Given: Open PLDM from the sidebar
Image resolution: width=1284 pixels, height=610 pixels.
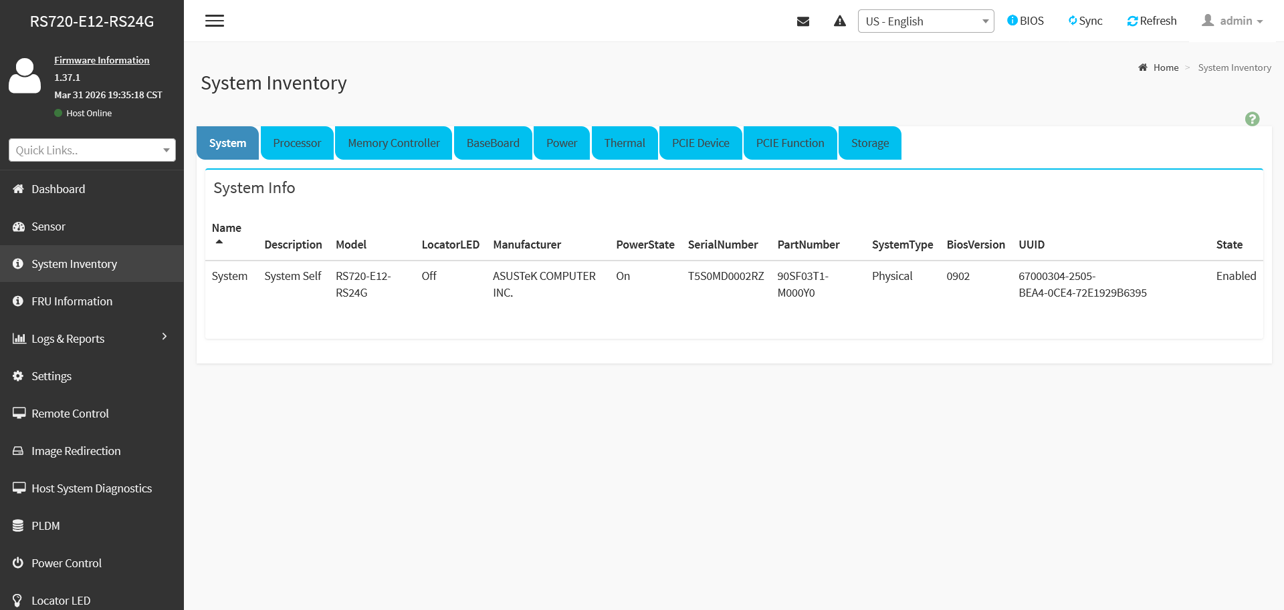Looking at the screenshot, I should click(92, 526).
